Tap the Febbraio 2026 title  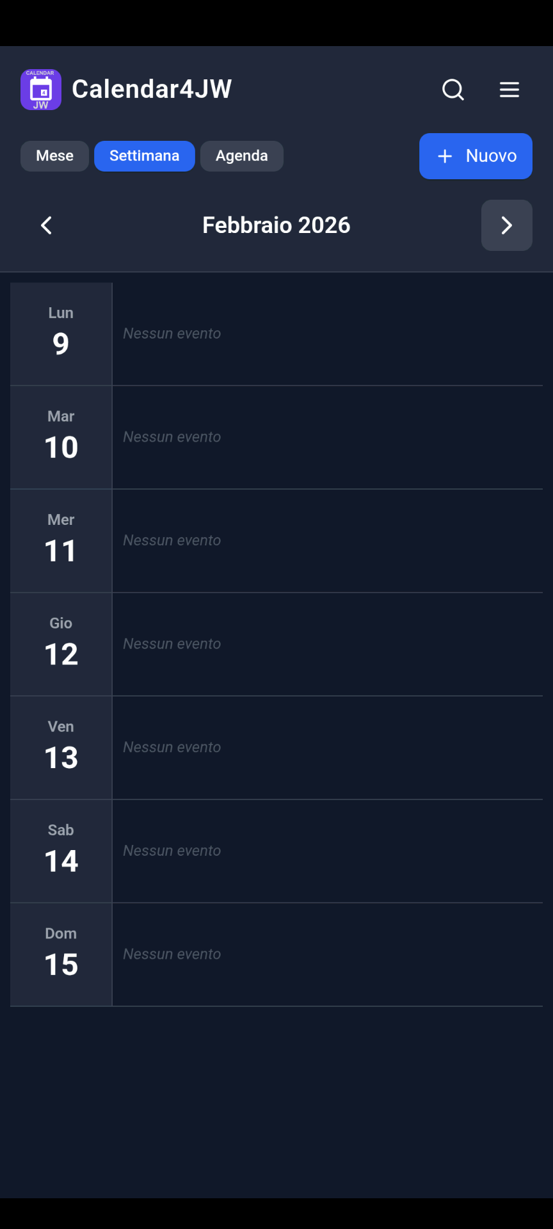(x=276, y=225)
